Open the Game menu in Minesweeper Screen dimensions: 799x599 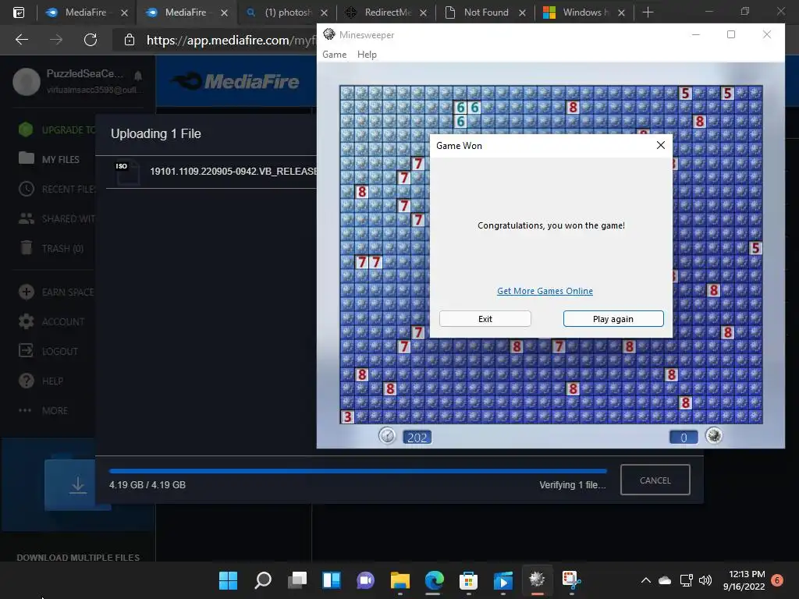click(x=334, y=55)
